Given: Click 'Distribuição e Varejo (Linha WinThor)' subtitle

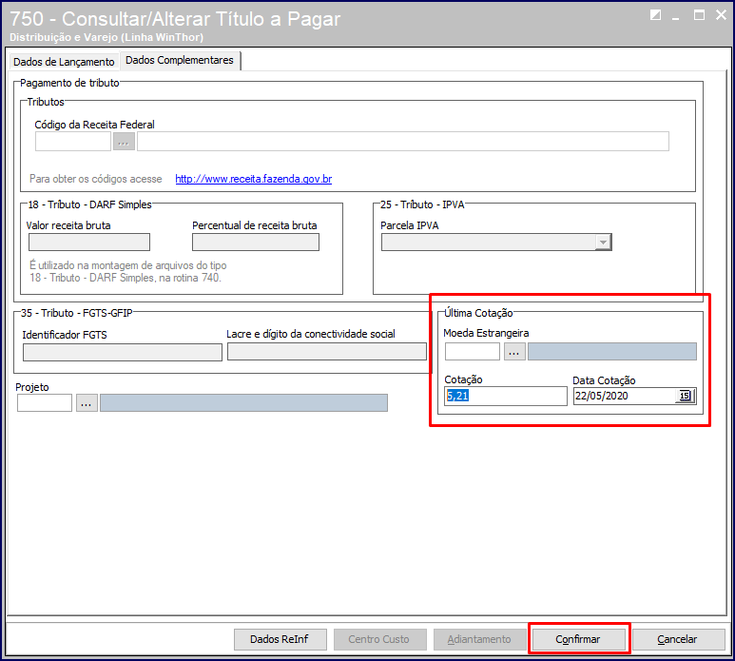Looking at the screenshot, I should pos(106,37).
